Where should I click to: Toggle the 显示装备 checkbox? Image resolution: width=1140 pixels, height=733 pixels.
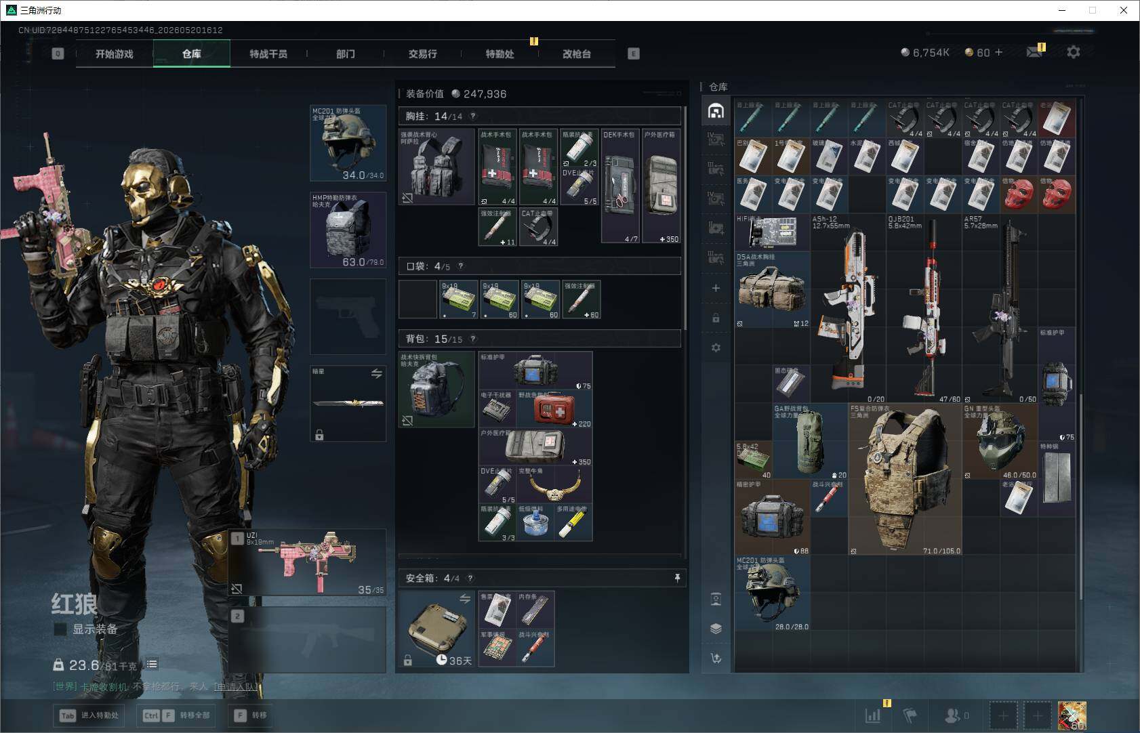point(60,629)
